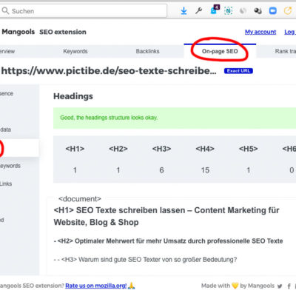
Task: Open Rate us on mozilla.org link
Action: [96, 286]
